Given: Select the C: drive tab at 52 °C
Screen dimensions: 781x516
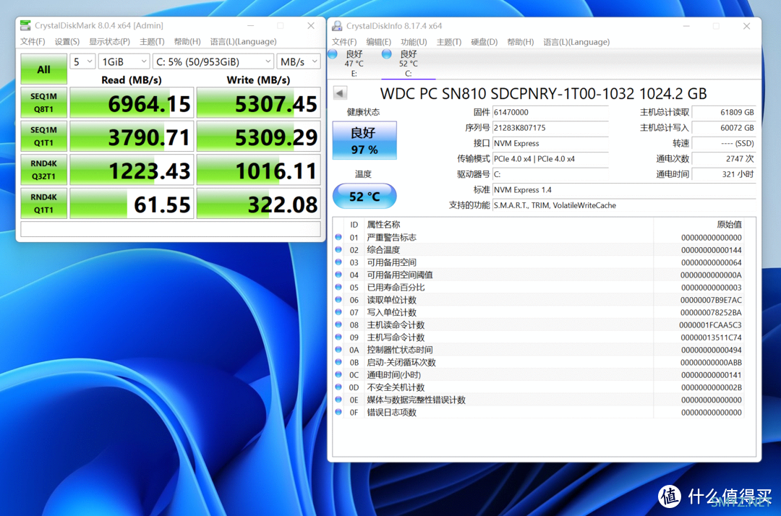Looking at the screenshot, I should tap(409, 63).
